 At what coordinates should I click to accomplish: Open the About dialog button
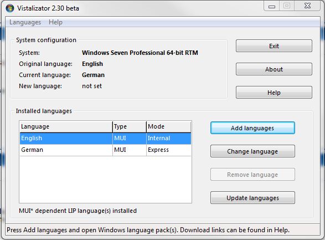274,69
